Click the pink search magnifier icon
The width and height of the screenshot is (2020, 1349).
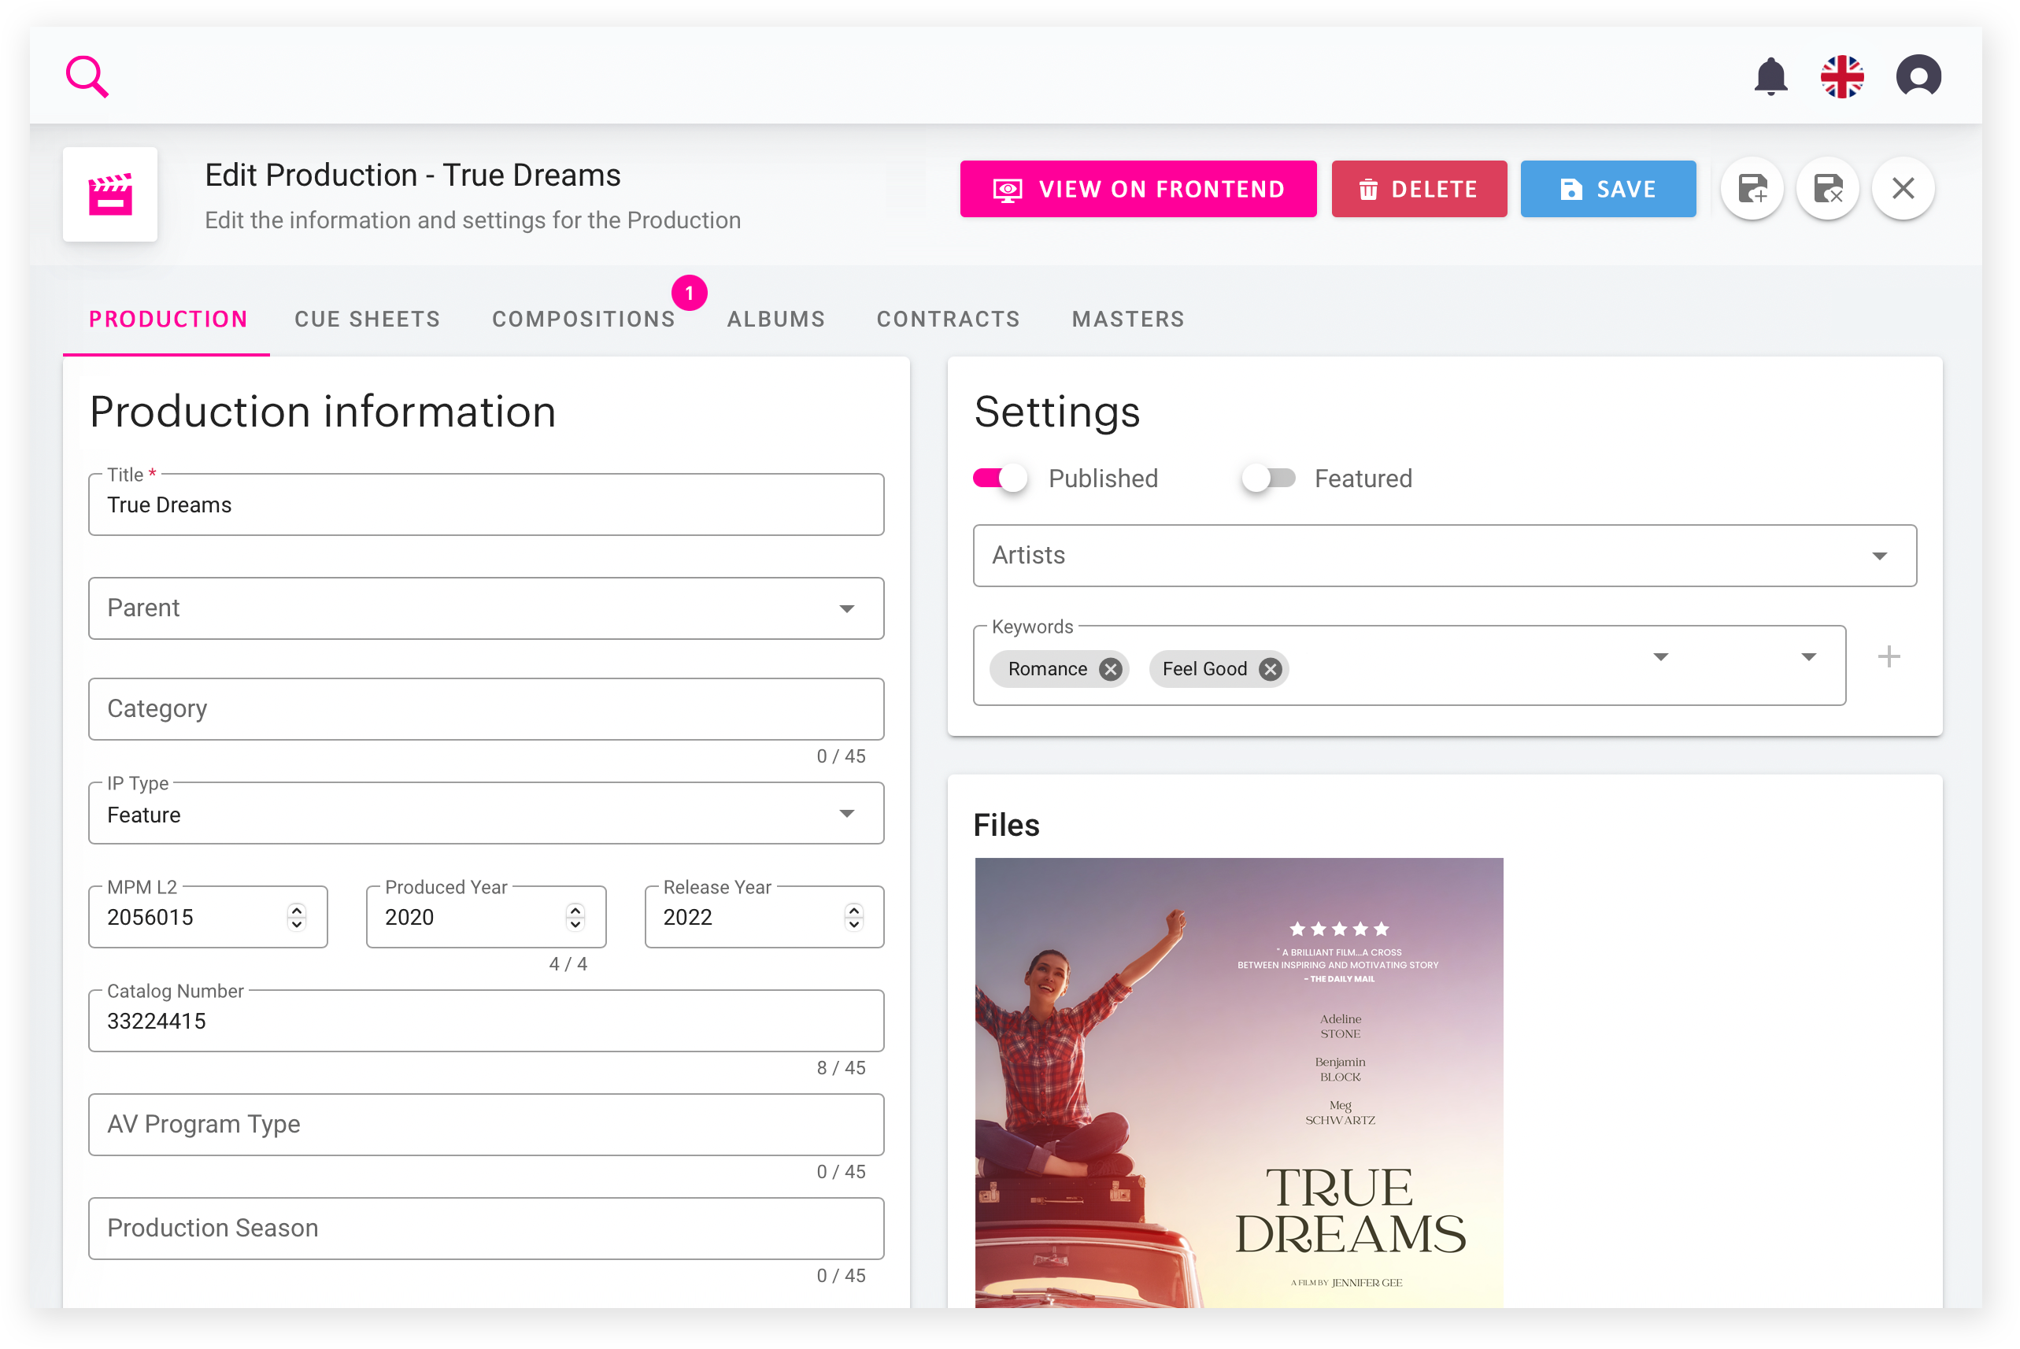click(x=87, y=76)
